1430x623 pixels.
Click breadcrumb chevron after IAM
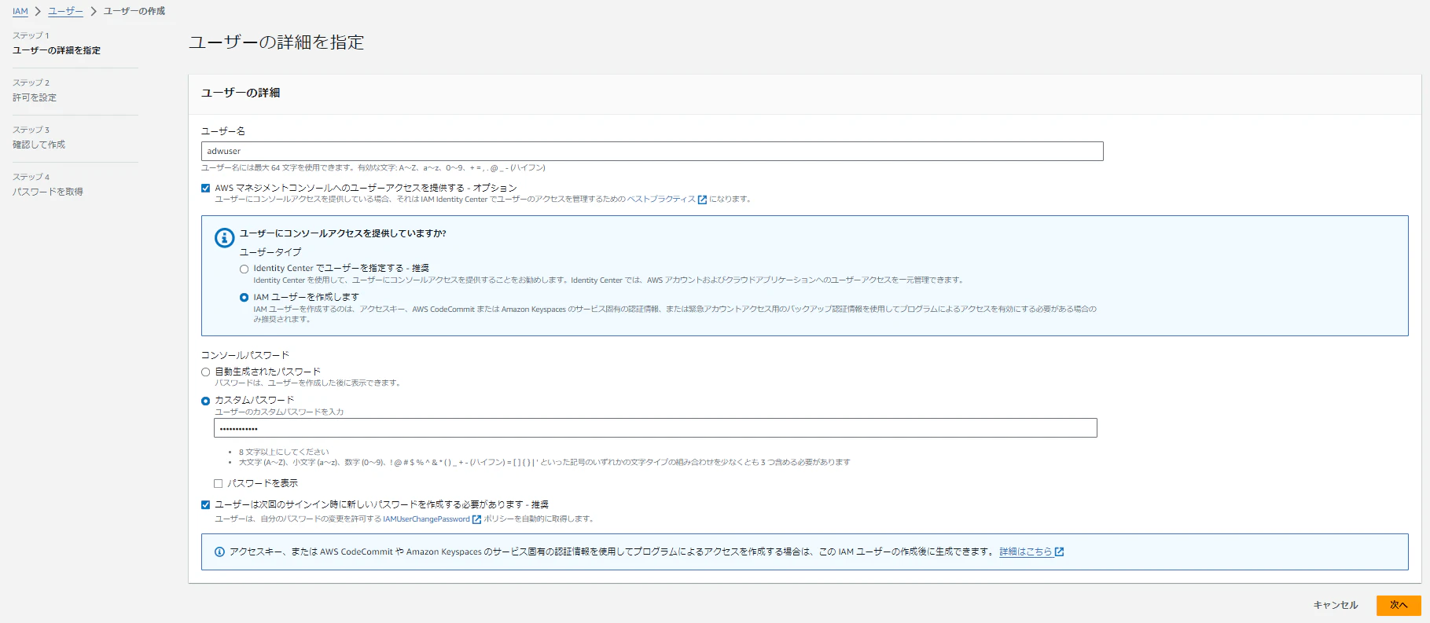38,11
